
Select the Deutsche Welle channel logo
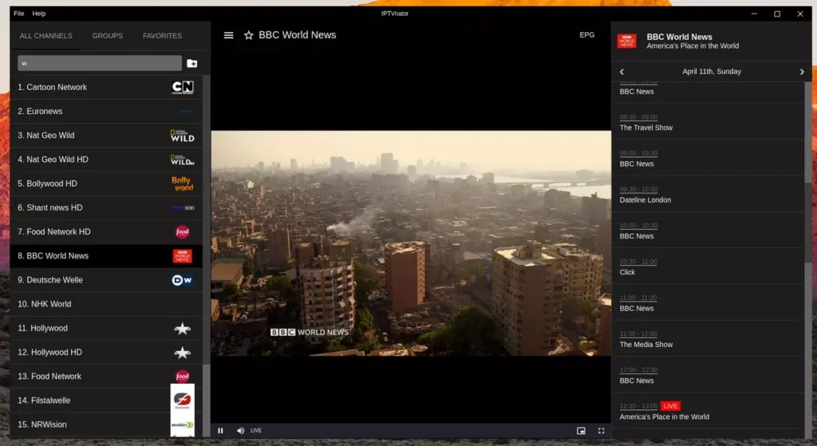[x=183, y=280]
